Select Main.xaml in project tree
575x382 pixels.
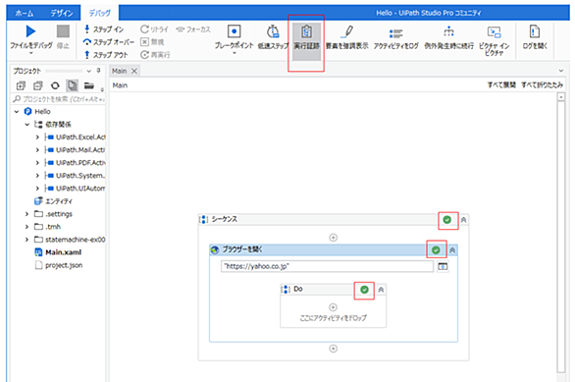58,252
